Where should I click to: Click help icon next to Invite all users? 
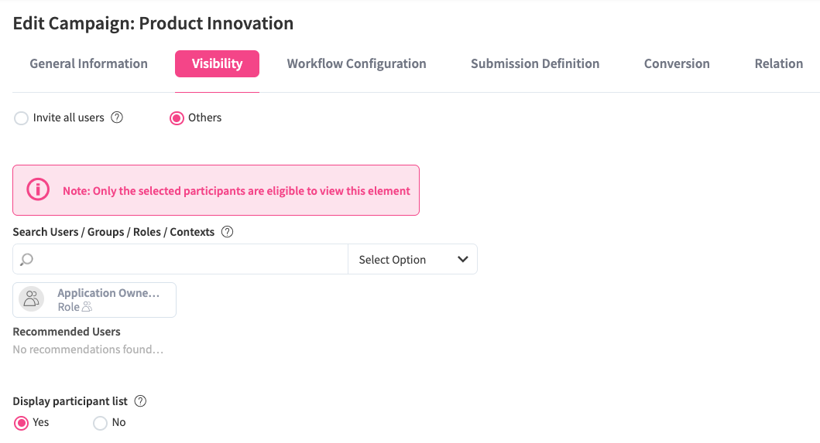pos(117,118)
